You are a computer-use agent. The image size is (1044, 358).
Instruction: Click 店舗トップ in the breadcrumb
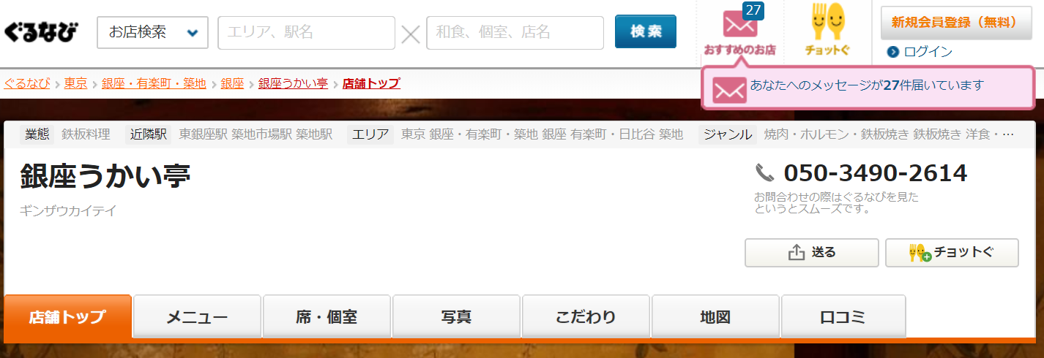point(371,83)
